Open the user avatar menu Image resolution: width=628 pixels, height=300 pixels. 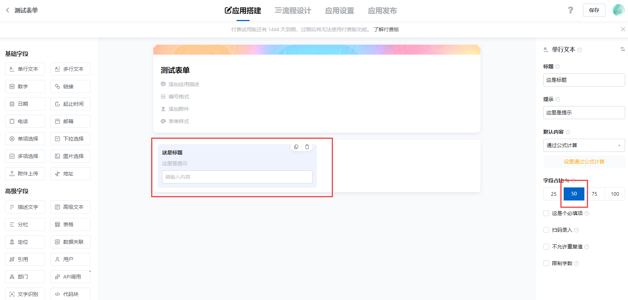point(619,10)
